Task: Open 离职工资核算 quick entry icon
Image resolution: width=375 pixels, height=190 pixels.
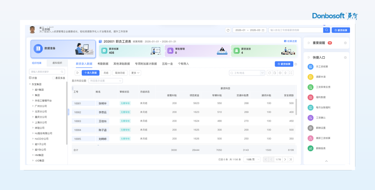Action: click(x=310, y=138)
